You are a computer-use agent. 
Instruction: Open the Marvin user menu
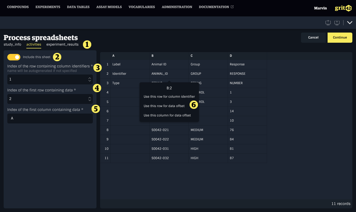coord(320,8)
